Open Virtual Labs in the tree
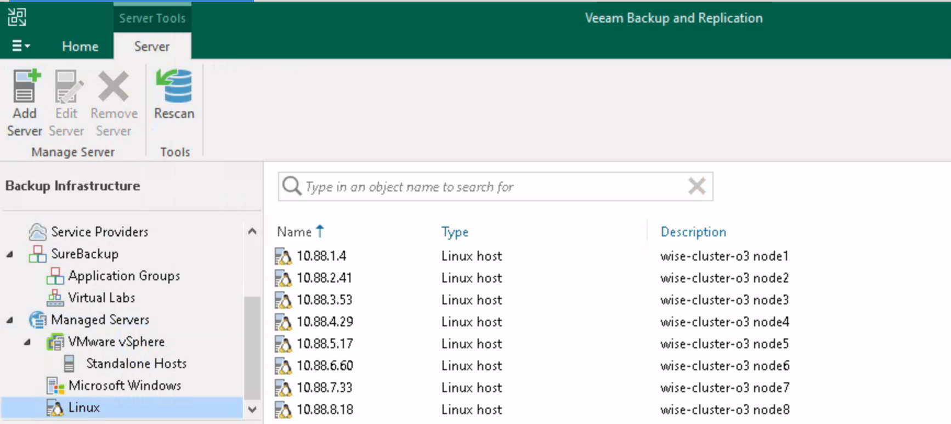951x424 pixels. [101, 298]
